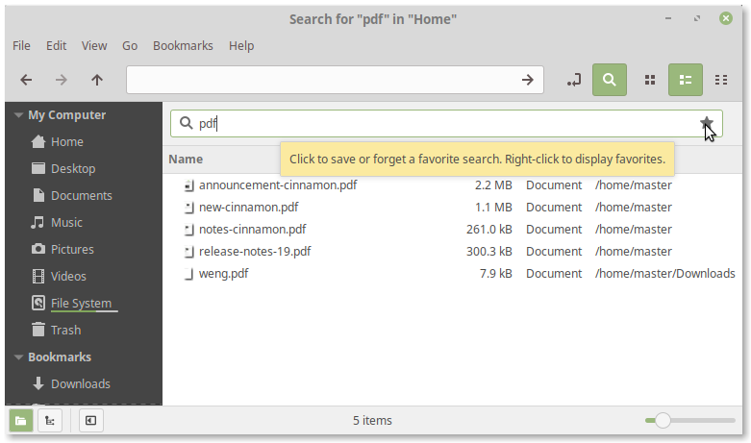The width and height of the screenshot is (751, 443).
Task: Select weng.pdf
Action: click(x=224, y=274)
